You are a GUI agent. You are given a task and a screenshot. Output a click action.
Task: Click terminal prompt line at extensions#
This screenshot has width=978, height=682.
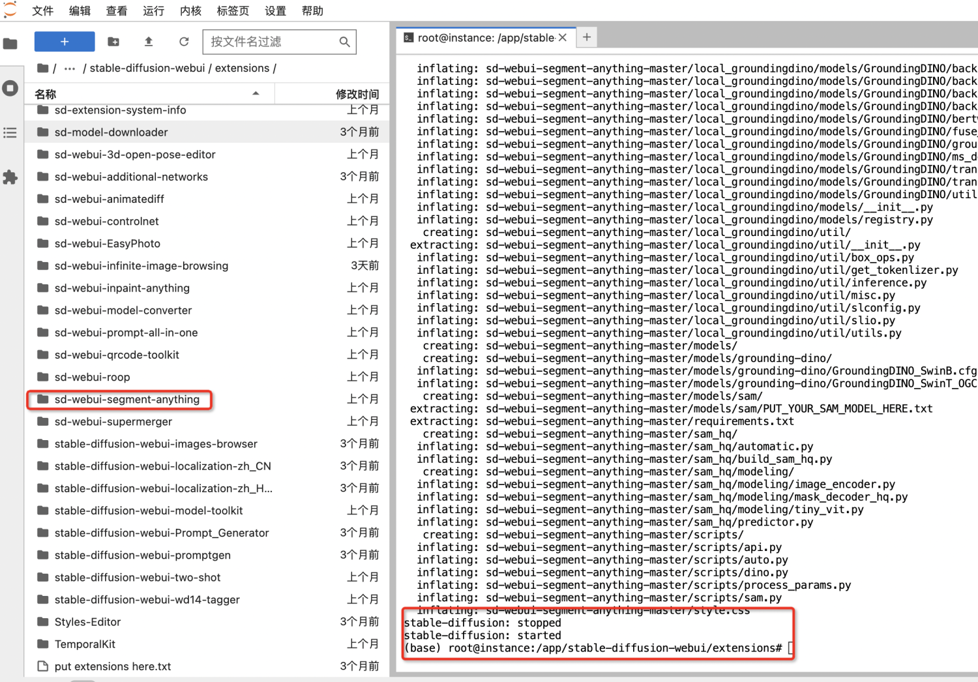pos(599,648)
